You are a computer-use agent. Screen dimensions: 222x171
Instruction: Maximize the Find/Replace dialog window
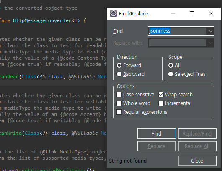pos(192,13)
